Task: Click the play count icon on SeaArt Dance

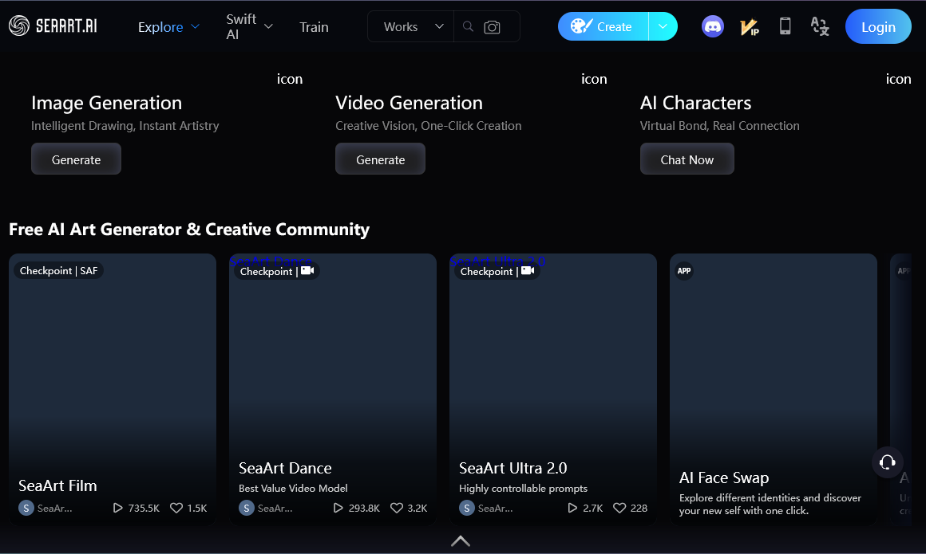Action: click(338, 508)
